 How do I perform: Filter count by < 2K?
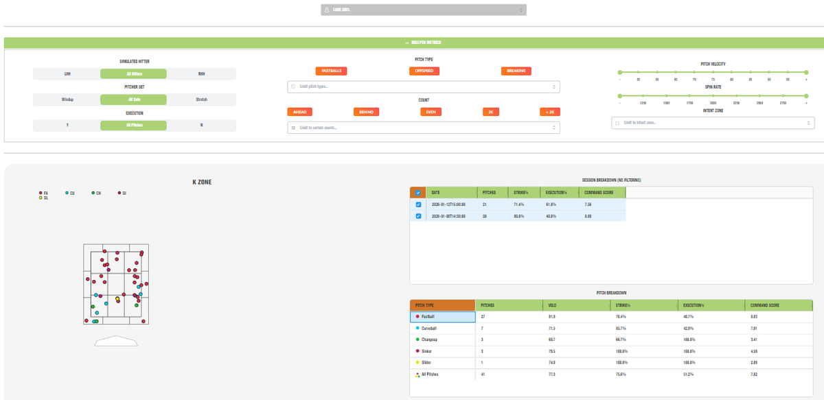click(550, 112)
